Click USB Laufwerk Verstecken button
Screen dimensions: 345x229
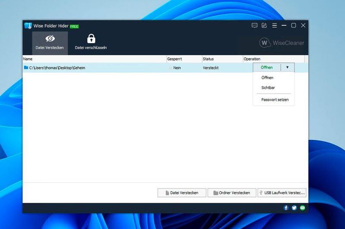282,193
